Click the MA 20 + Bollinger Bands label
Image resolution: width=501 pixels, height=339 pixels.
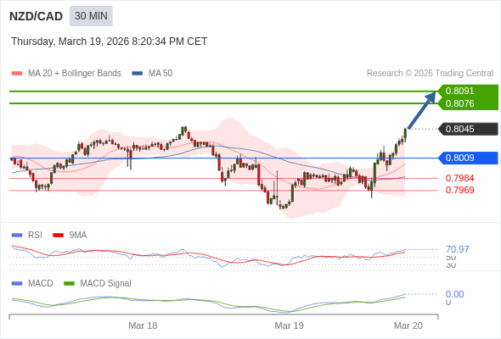(75, 74)
